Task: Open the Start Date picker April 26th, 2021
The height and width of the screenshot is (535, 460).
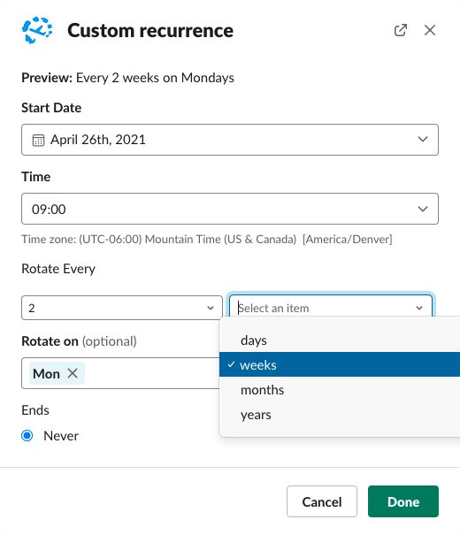Action: (x=230, y=140)
